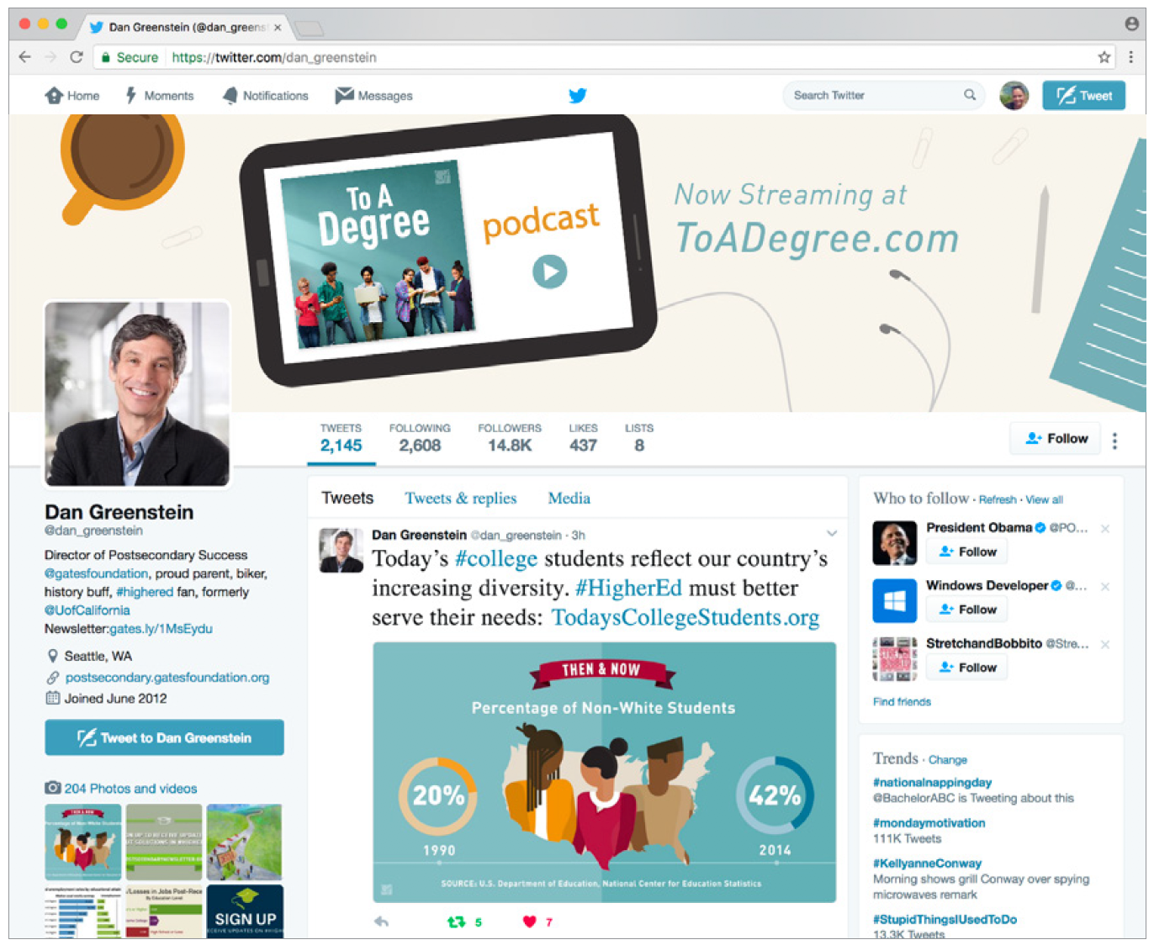Screen dimensions: 1154x945
Task: View all Who to follow suggestions
Action: pos(1044,499)
